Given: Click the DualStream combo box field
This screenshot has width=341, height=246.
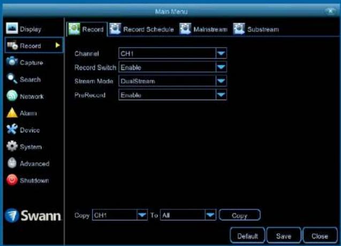Looking at the screenshot, I should [173, 81].
